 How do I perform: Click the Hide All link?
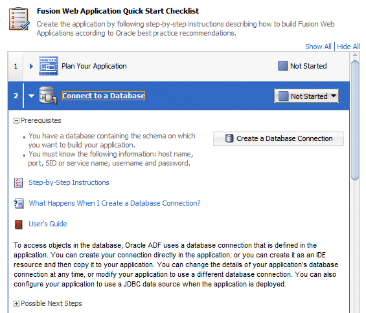349,47
